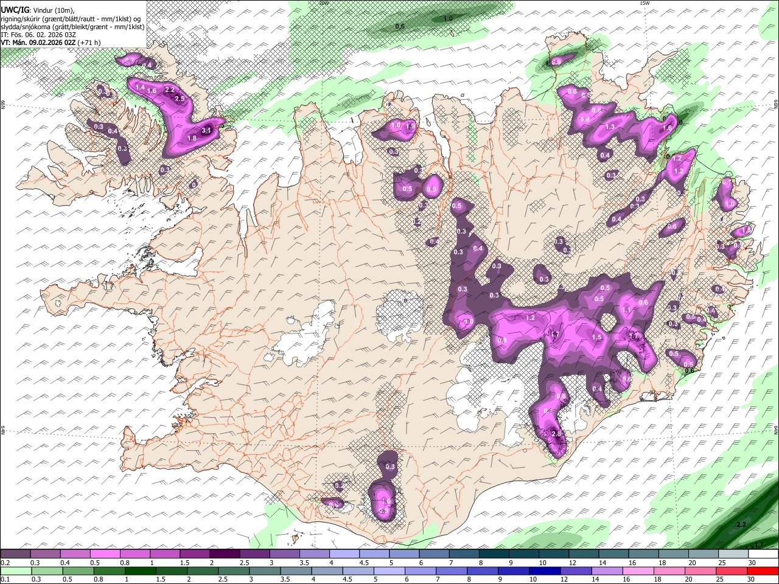Image resolution: width=779 pixels, height=584 pixels.
Task: Click the 2.2 rain value over the southeast ocean
Action: [x=741, y=524]
